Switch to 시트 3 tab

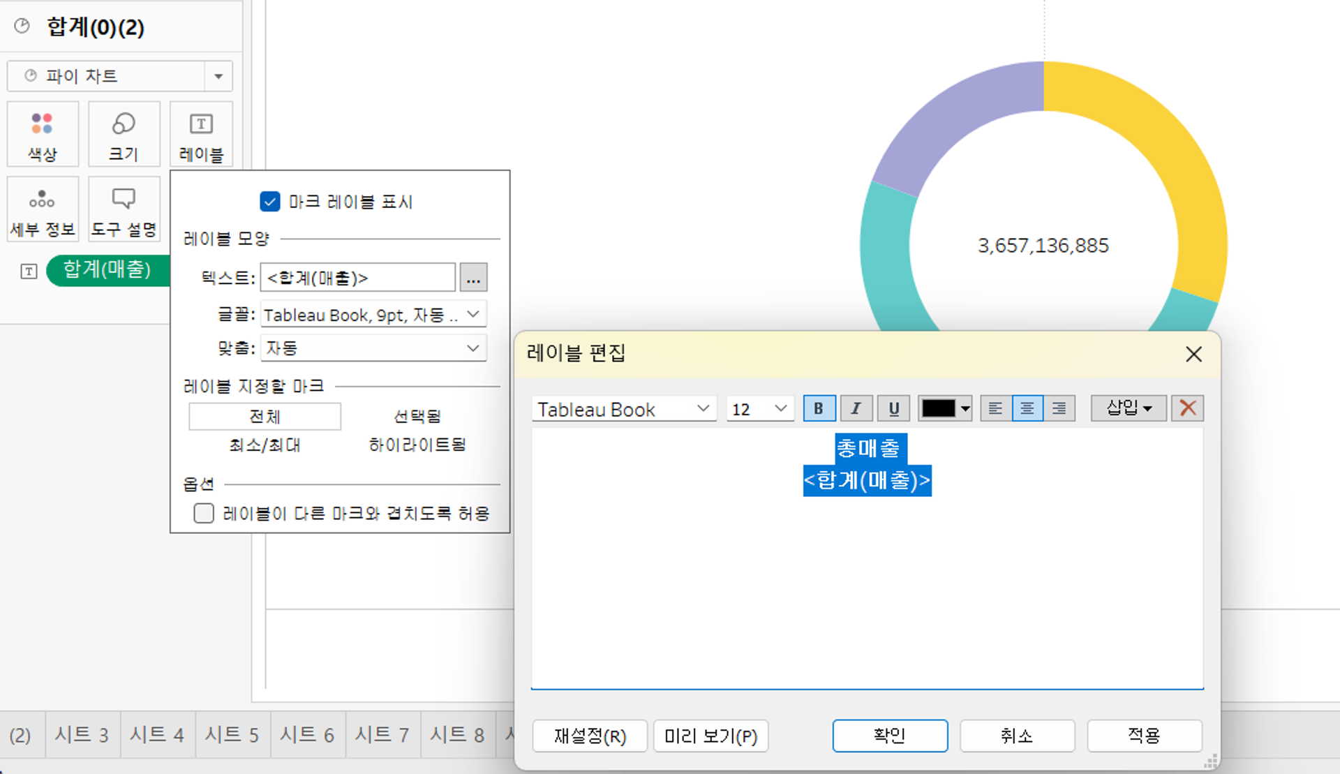click(82, 735)
